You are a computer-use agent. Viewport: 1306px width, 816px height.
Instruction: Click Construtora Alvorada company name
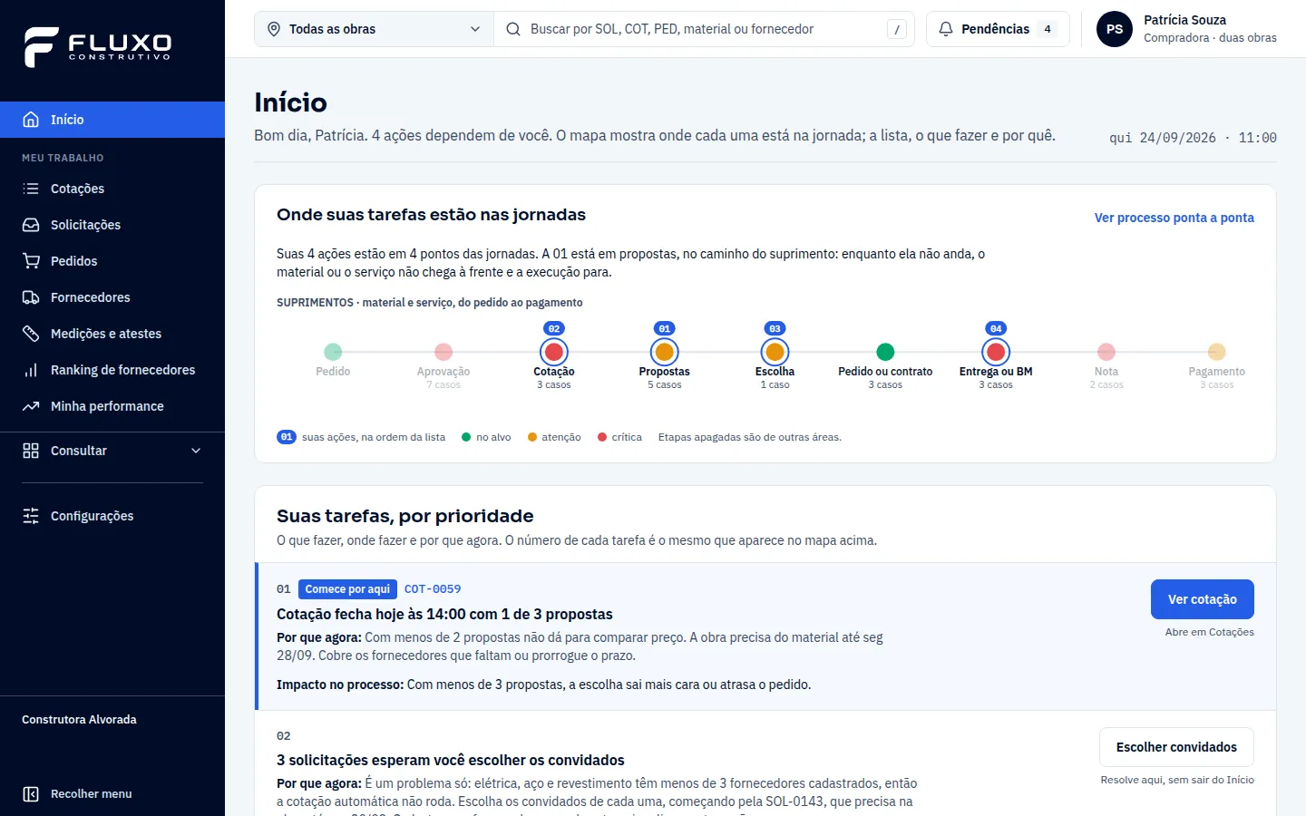coord(79,720)
